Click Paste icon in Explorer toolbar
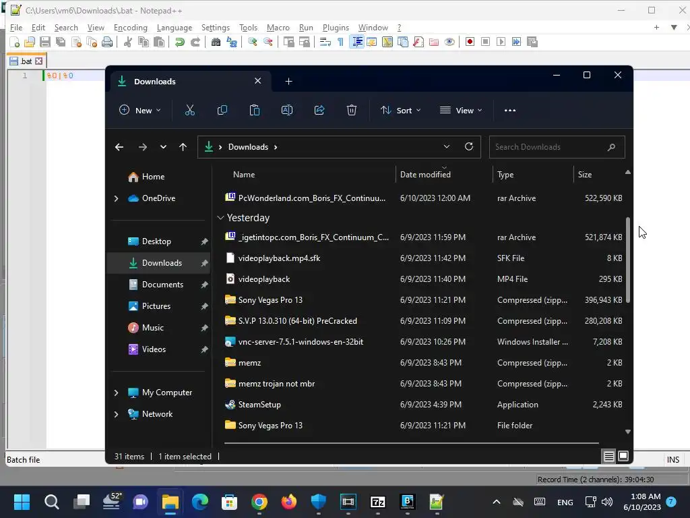This screenshot has width=690, height=518. coord(254,110)
